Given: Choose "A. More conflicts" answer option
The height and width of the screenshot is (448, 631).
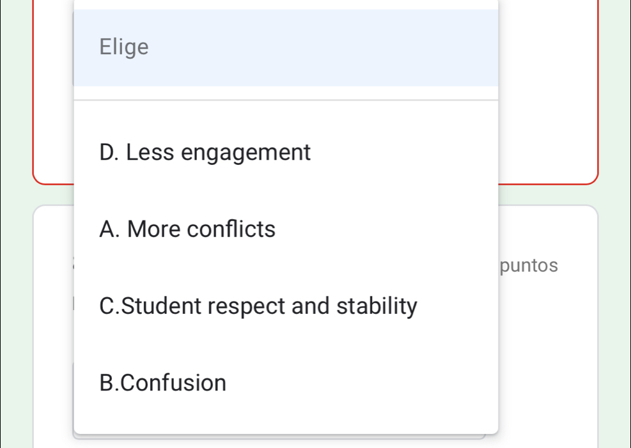Looking at the screenshot, I should pos(187,229).
